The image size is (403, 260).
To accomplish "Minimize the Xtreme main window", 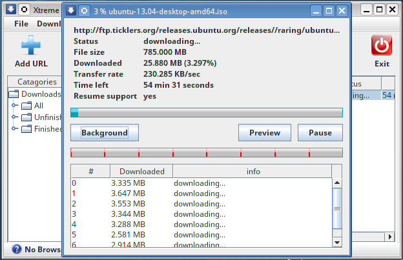I will point(366,10).
